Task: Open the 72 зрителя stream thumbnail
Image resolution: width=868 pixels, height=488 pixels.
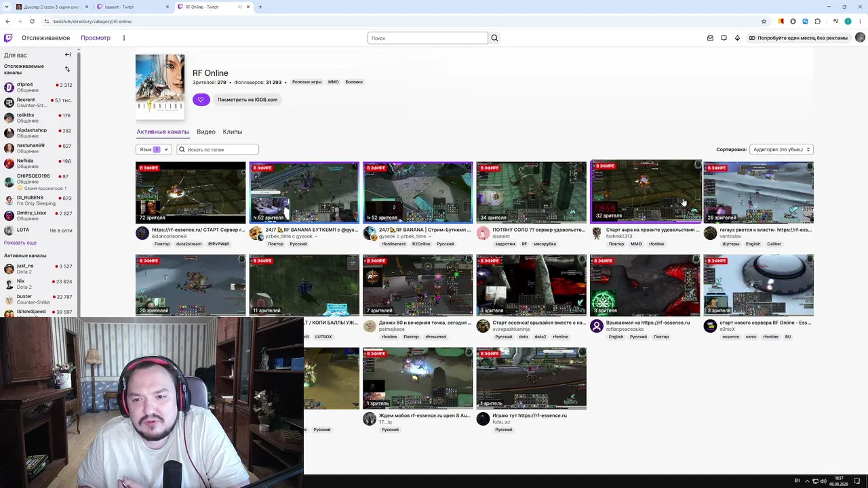Action: point(191,192)
